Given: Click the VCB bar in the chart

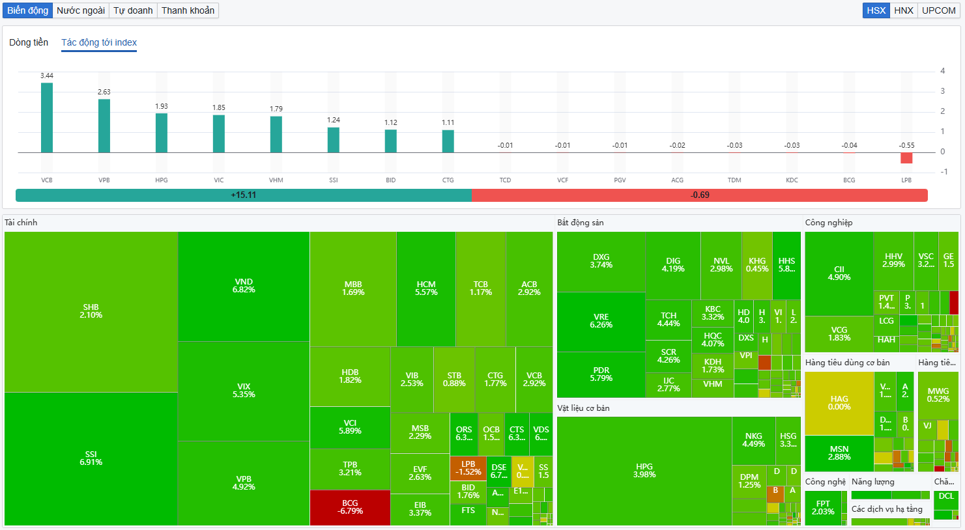Looking at the screenshot, I should pyautogui.click(x=47, y=118).
